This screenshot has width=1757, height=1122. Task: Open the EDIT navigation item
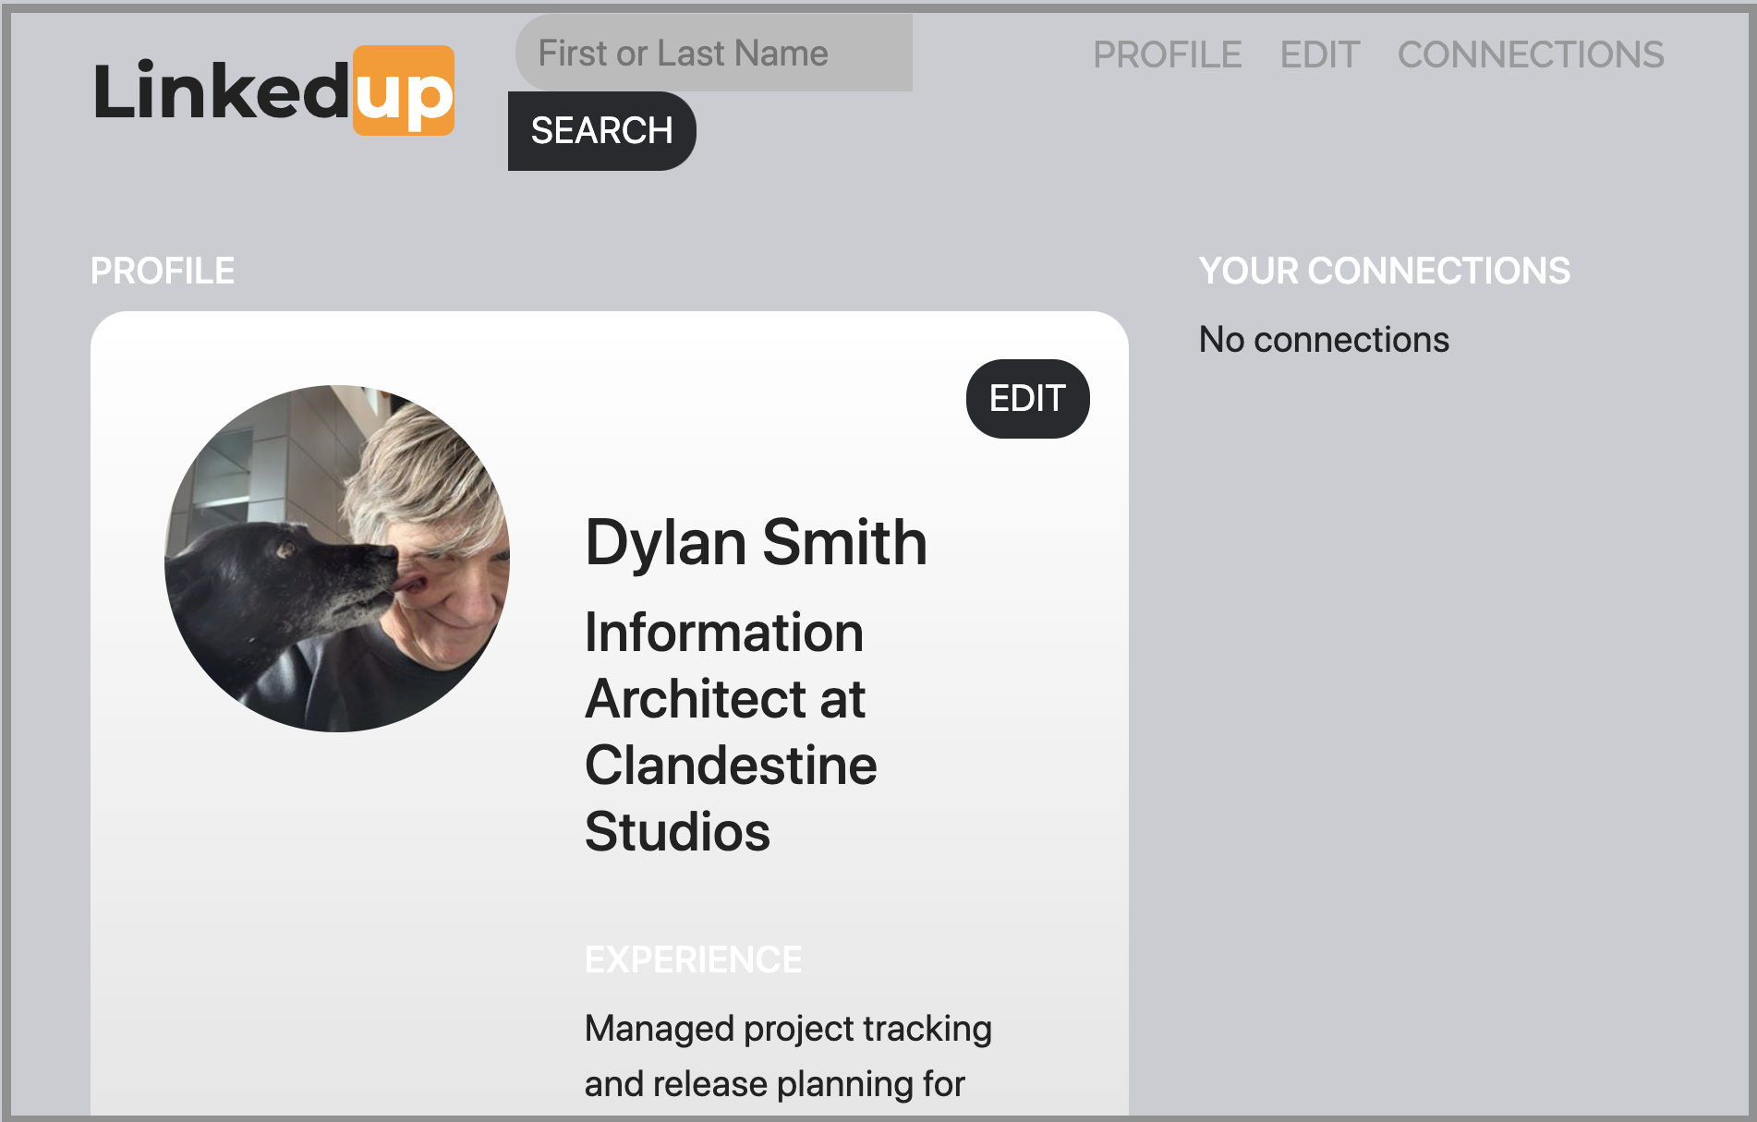click(x=1320, y=54)
